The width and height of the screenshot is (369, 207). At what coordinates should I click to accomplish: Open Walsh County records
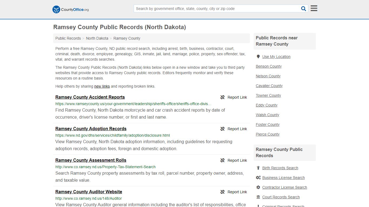(267, 115)
